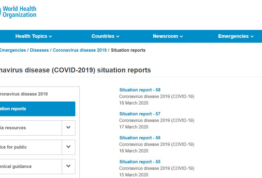Viewport: 262px width, 178px height.
Task: Go to Diseases breadcrumb link
Action: pos(39,50)
